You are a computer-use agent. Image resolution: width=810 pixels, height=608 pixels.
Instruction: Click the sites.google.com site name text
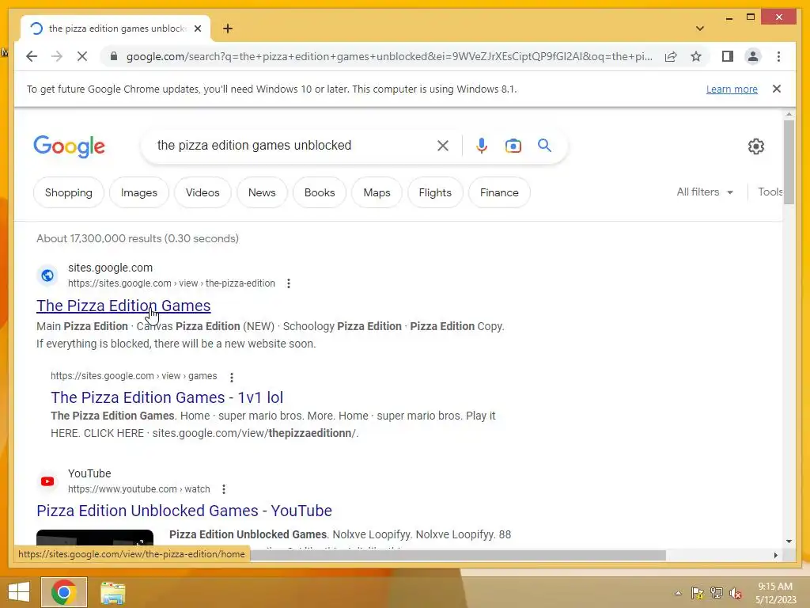point(110,268)
